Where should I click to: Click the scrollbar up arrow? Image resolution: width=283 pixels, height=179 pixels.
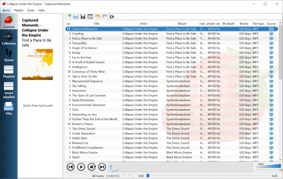pyautogui.click(x=280, y=23)
